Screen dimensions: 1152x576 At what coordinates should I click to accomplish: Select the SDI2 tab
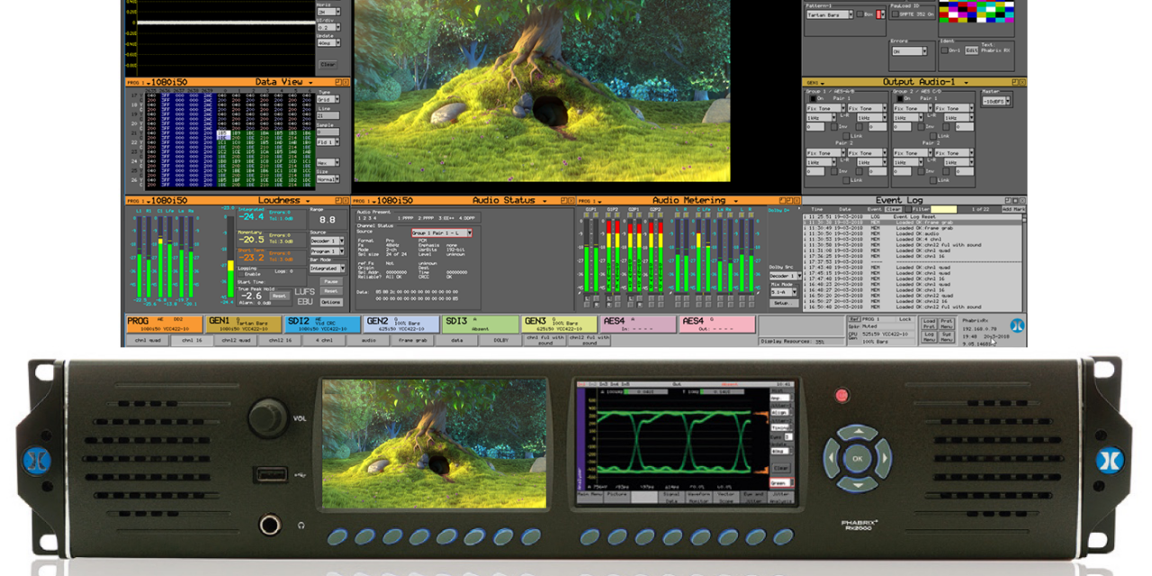click(322, 324)
